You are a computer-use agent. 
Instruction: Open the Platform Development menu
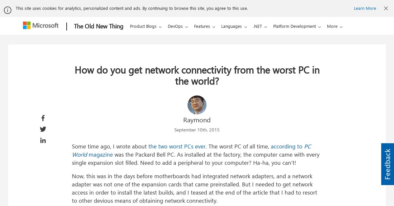click(297, 26)
